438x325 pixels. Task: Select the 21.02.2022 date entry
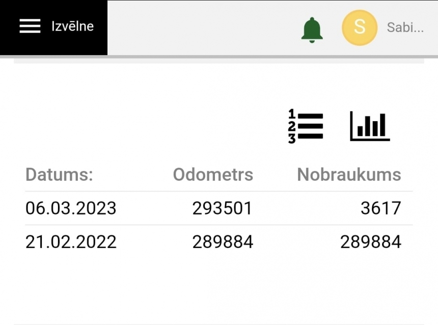click(x=71, y=242)
